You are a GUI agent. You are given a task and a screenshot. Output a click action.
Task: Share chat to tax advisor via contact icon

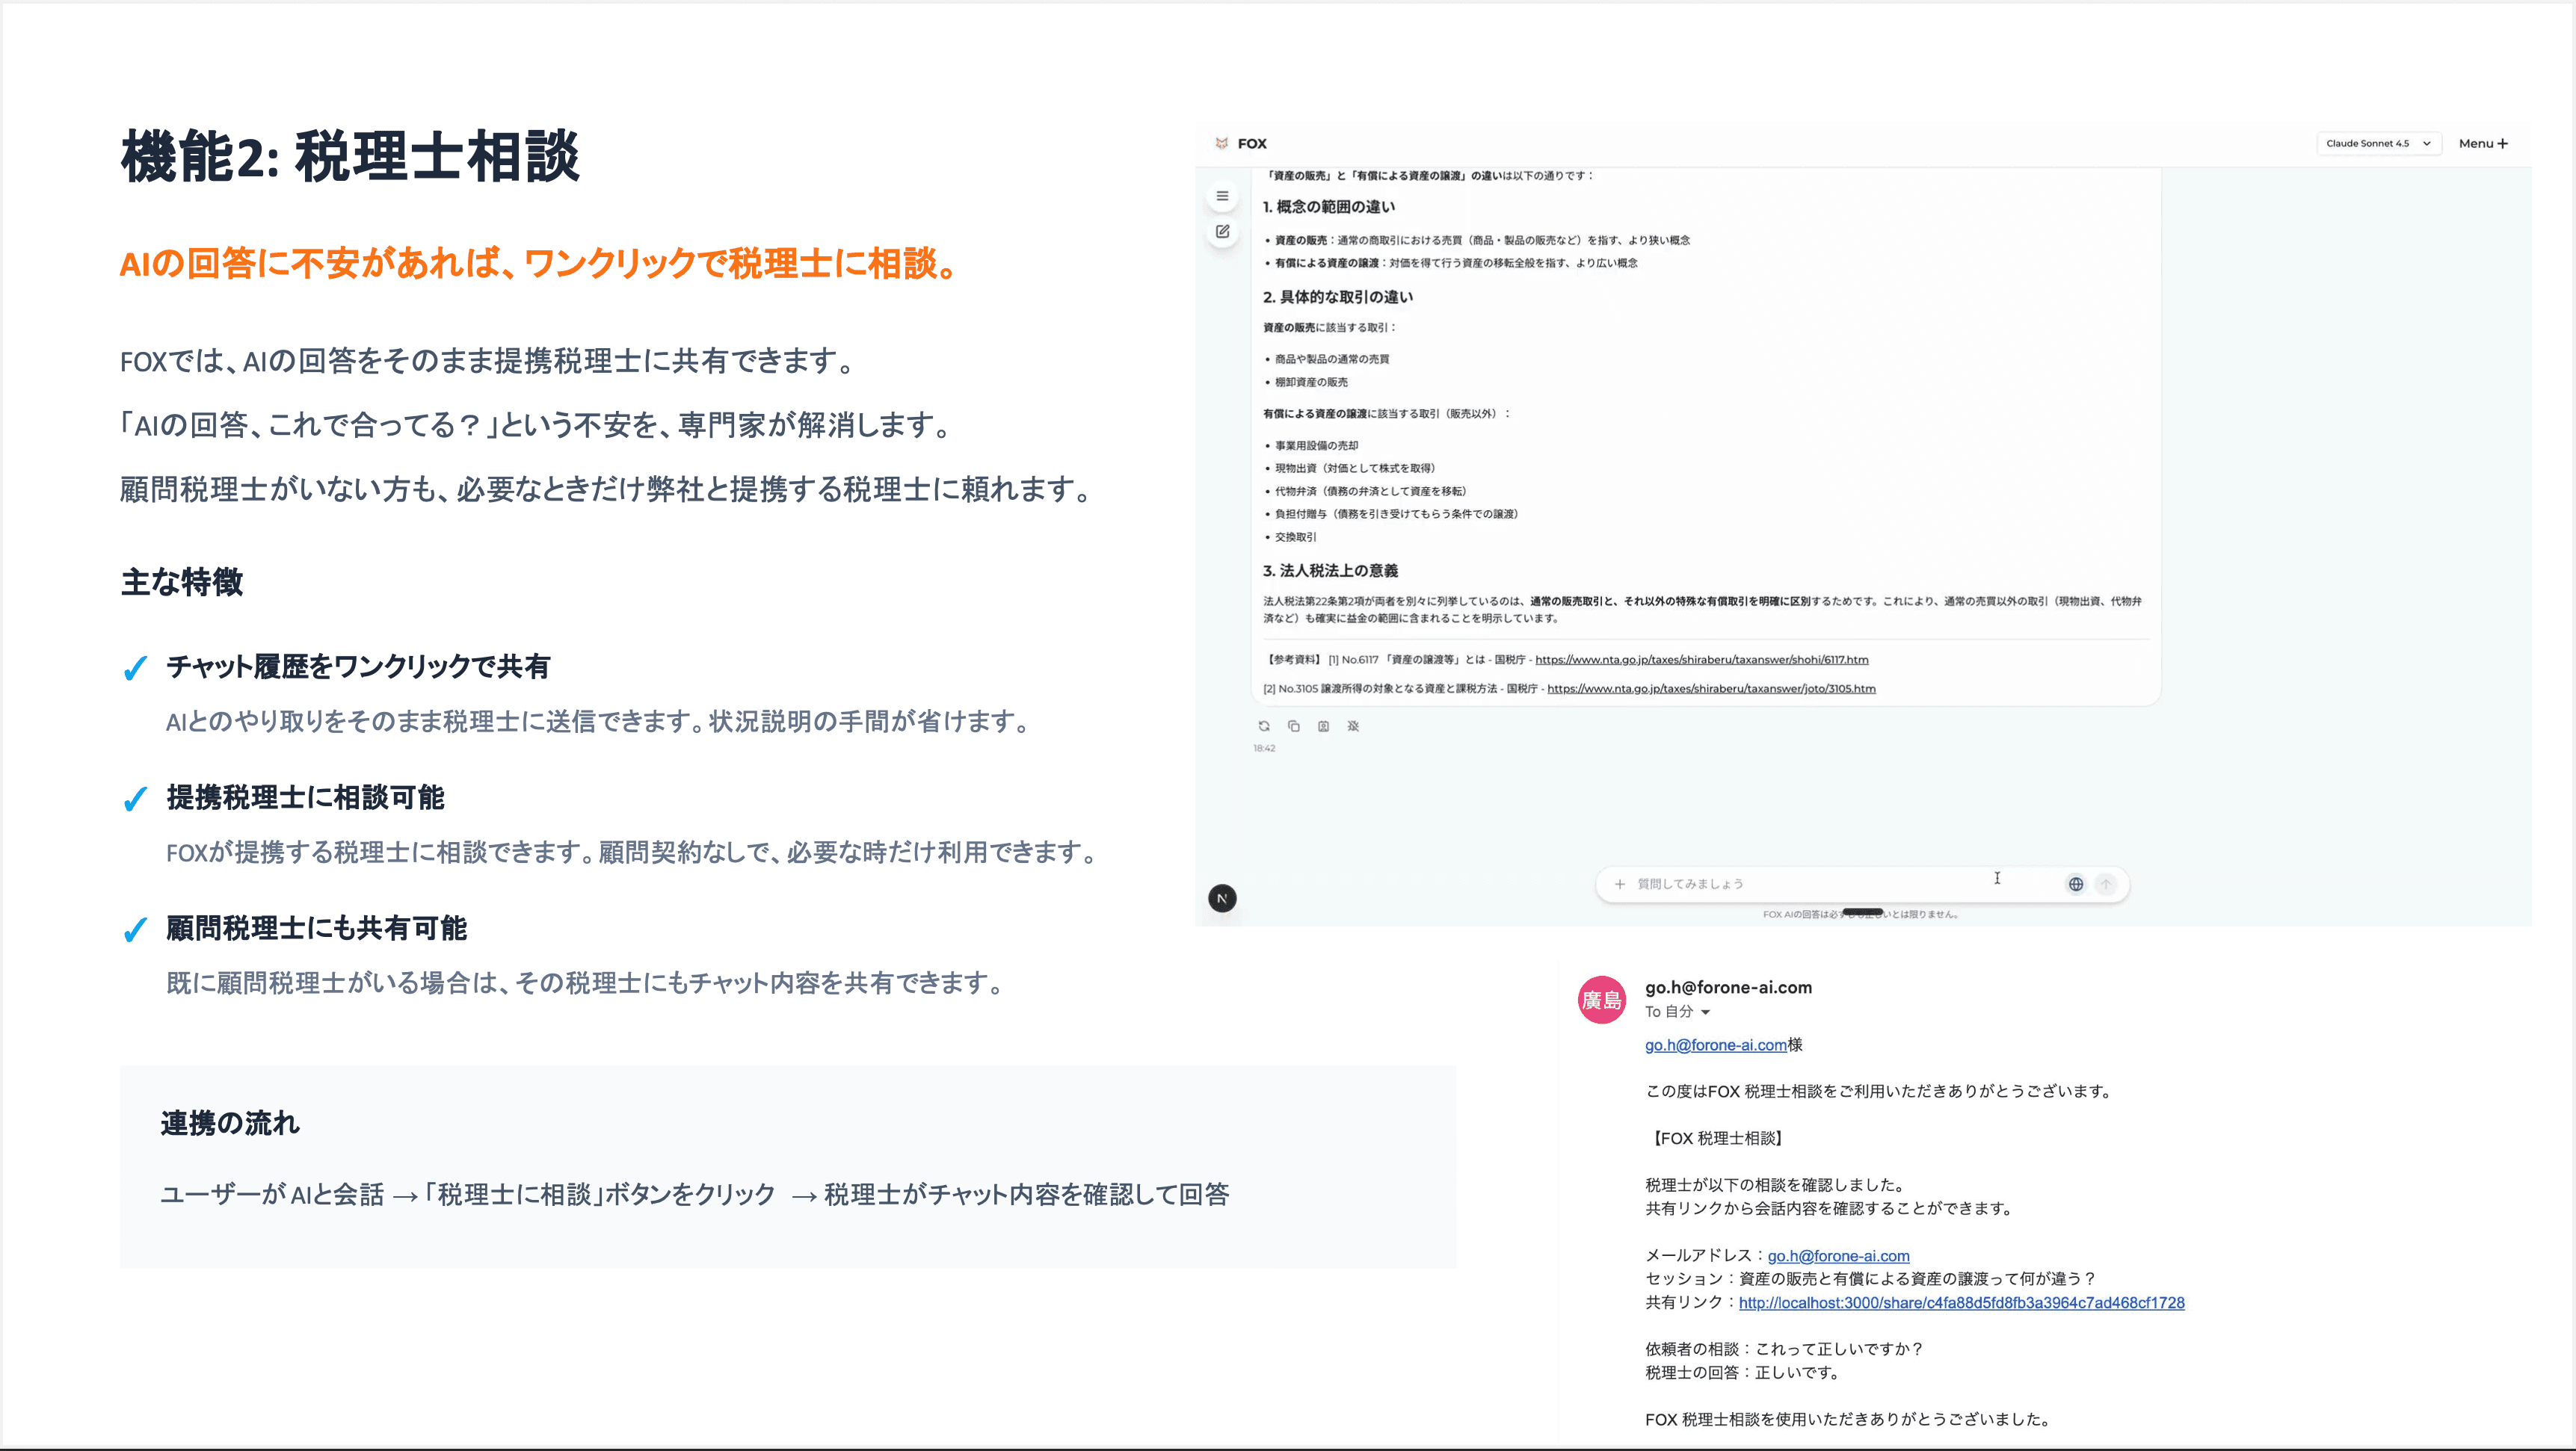pos(1324,726)
